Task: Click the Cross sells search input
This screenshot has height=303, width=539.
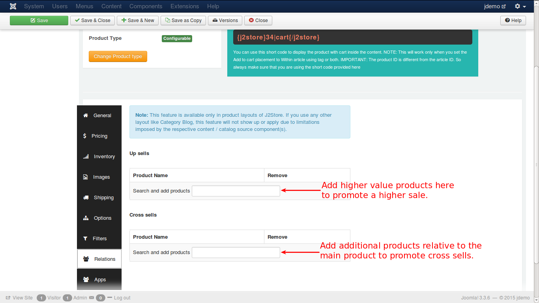Action: point(236,252)
